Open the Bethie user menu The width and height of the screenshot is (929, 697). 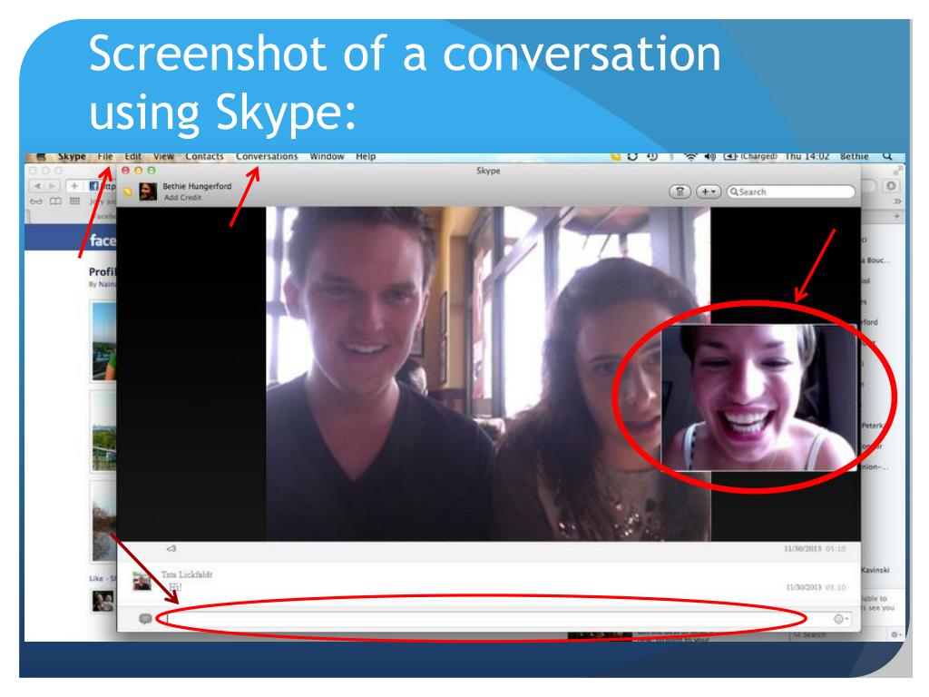click(x=854, y=156)
